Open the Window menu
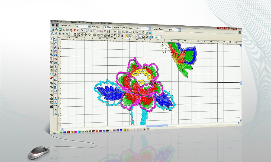This screenshot has width=271, height=162. click(104, 23)
